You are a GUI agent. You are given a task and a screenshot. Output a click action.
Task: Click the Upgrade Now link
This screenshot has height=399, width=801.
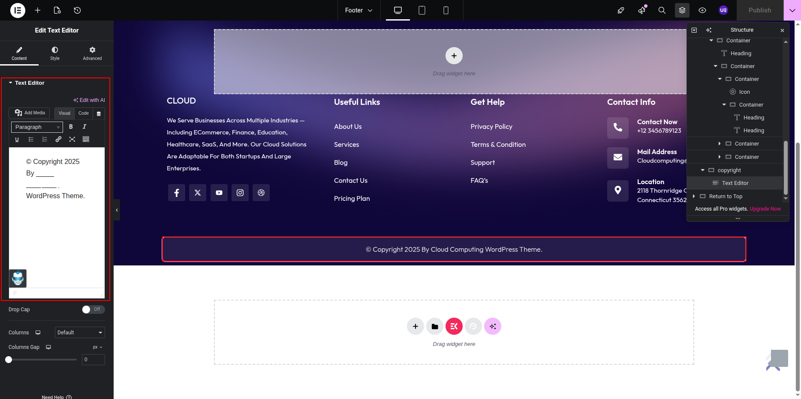click(x=765, y=209)
